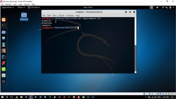This screenshot has height=99, width=176.
Task: Click the 'dnspython' line in terminal
Action: click(x=47, y=23)
